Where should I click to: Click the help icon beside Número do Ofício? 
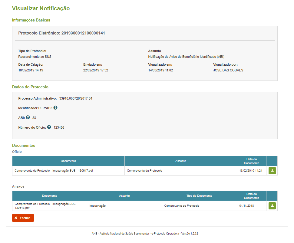click(49, 127)
